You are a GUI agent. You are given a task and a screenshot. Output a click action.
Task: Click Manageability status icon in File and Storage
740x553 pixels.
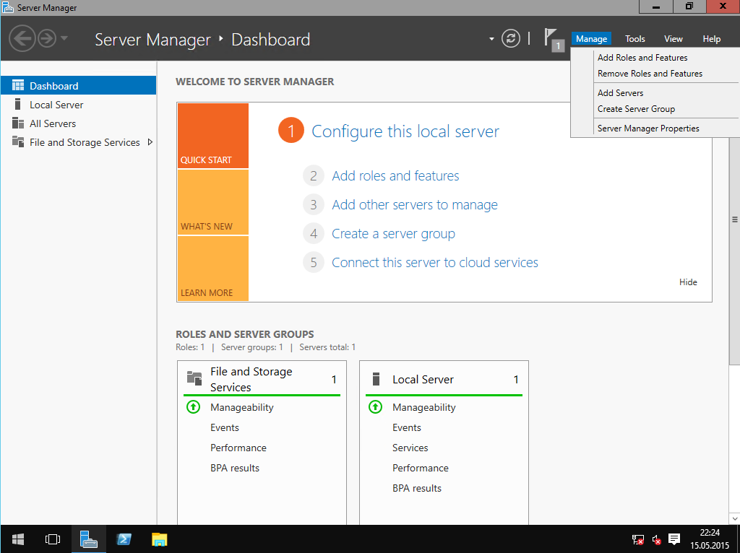coord(193,407)
